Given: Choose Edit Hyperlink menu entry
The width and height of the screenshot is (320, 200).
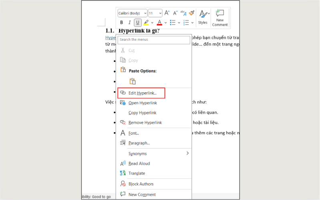Looking at the screenshot, I should pos(141,93).
